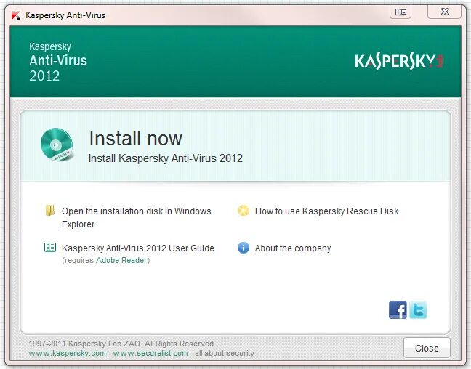Screen dimensions: 471x369
Task: Click Install Kaspersky Anti-Virus 2012 subtitle
Action: pos(166,158)
